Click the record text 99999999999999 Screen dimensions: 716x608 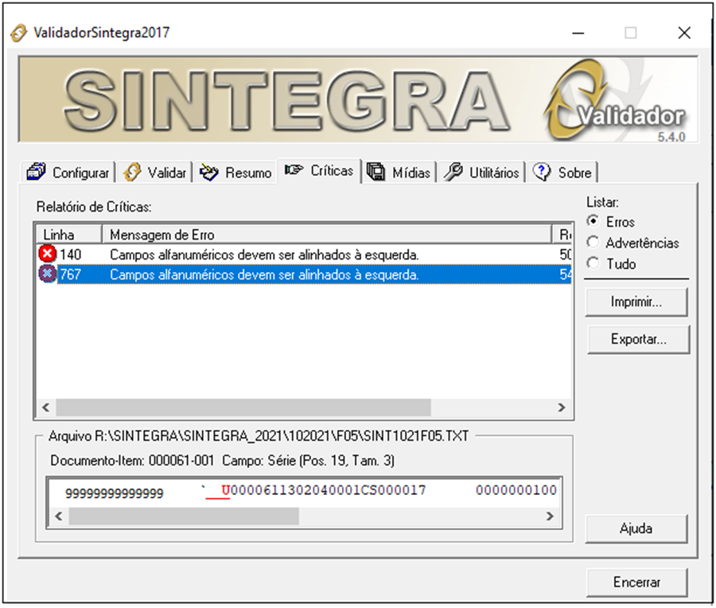(114, 493)
